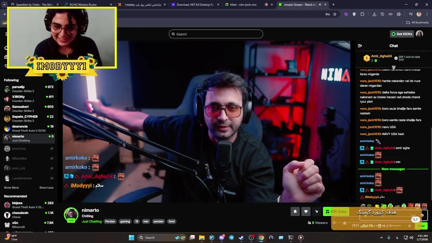
Task: Switch to the Roleplay tab
Action: click(x=142, y=5)
